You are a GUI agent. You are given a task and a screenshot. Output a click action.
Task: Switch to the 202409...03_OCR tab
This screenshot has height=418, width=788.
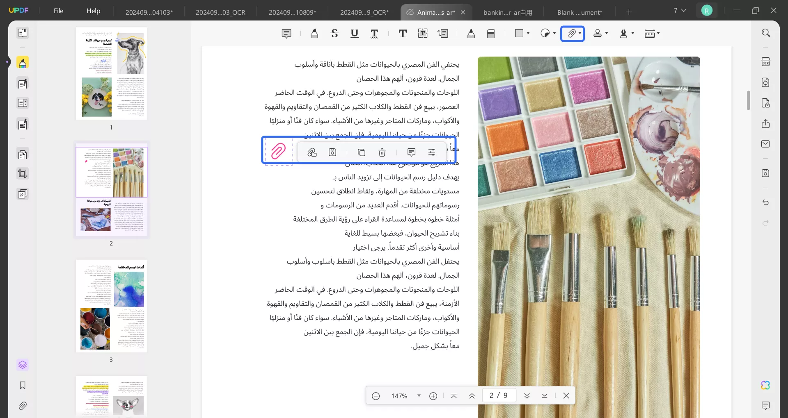click(220, 12)
